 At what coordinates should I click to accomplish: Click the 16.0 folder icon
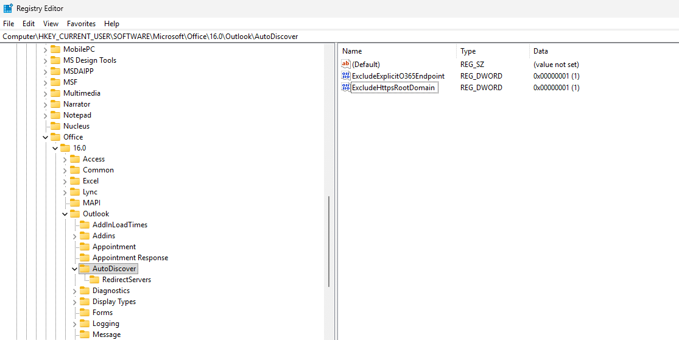[x=65, y=148]
